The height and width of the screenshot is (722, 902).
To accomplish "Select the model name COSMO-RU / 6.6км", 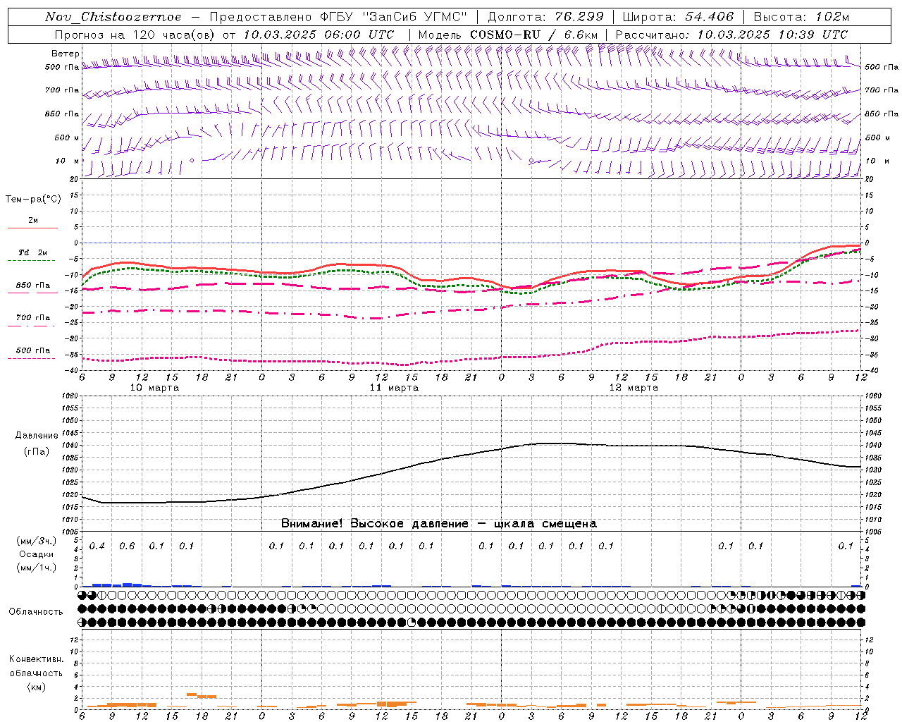I will click(x=534, y=35).
